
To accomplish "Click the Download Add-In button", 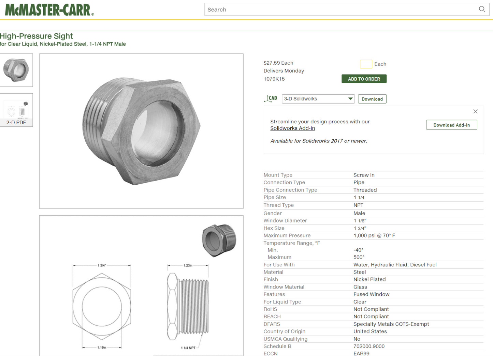I will [451, 125].
